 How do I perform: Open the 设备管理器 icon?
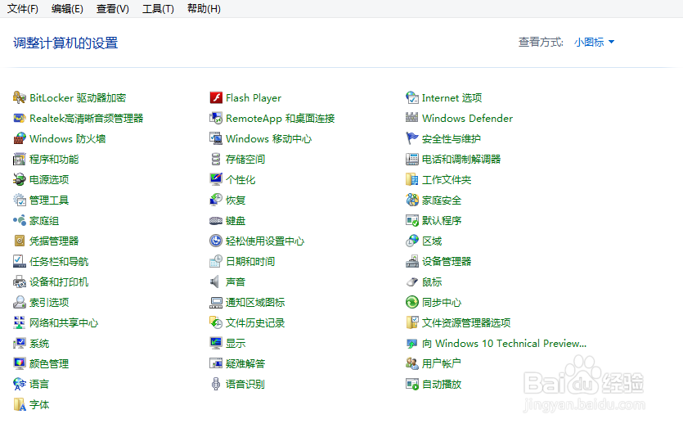point(412,262)
